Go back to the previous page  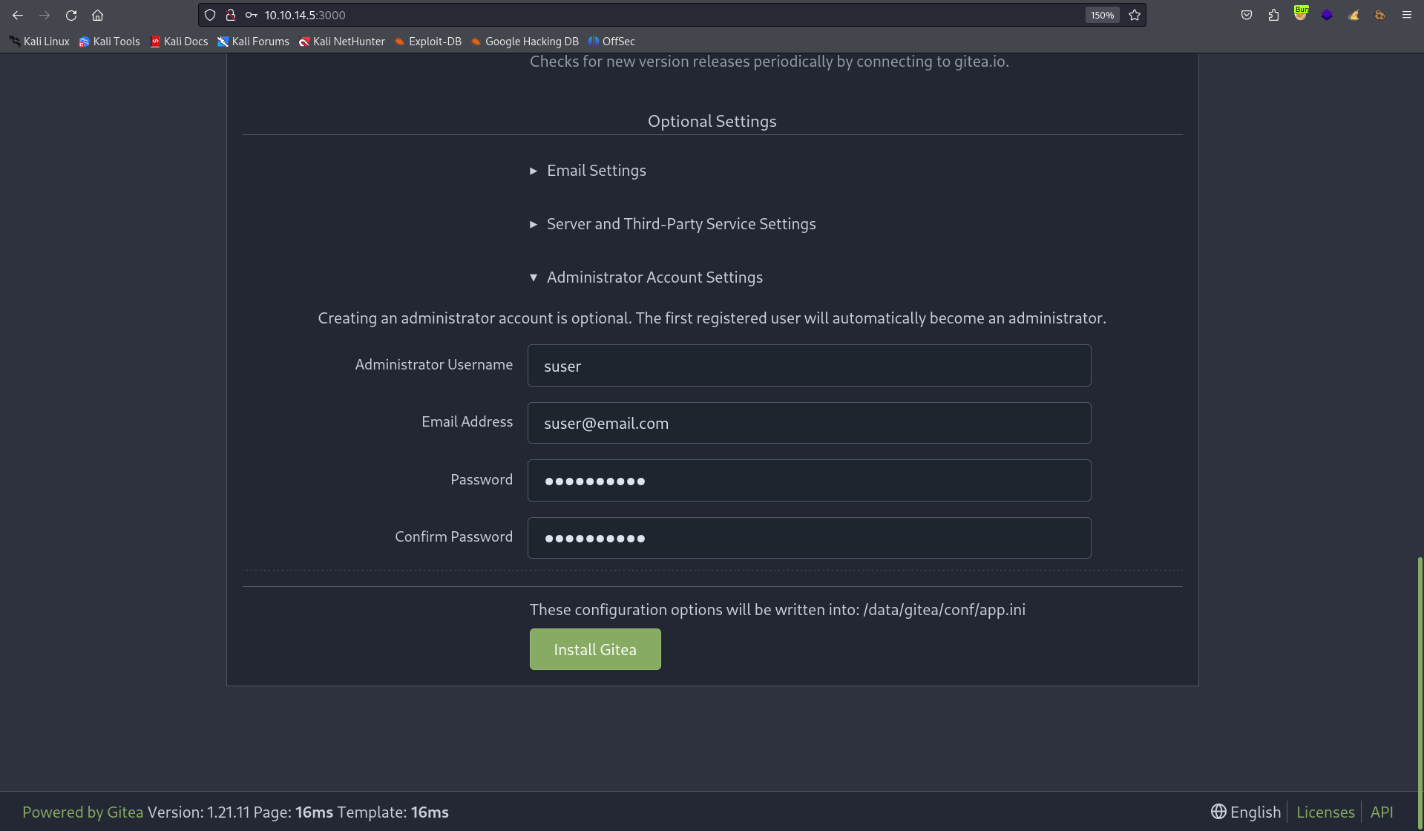(18, 15)
